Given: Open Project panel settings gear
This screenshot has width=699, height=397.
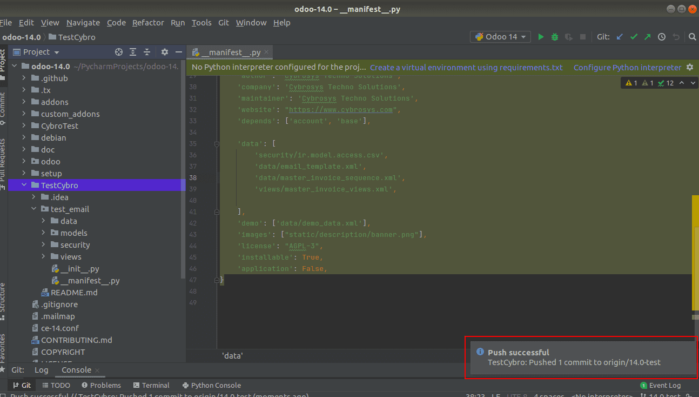Looking at the screenshot, I should tap(165, 52).
